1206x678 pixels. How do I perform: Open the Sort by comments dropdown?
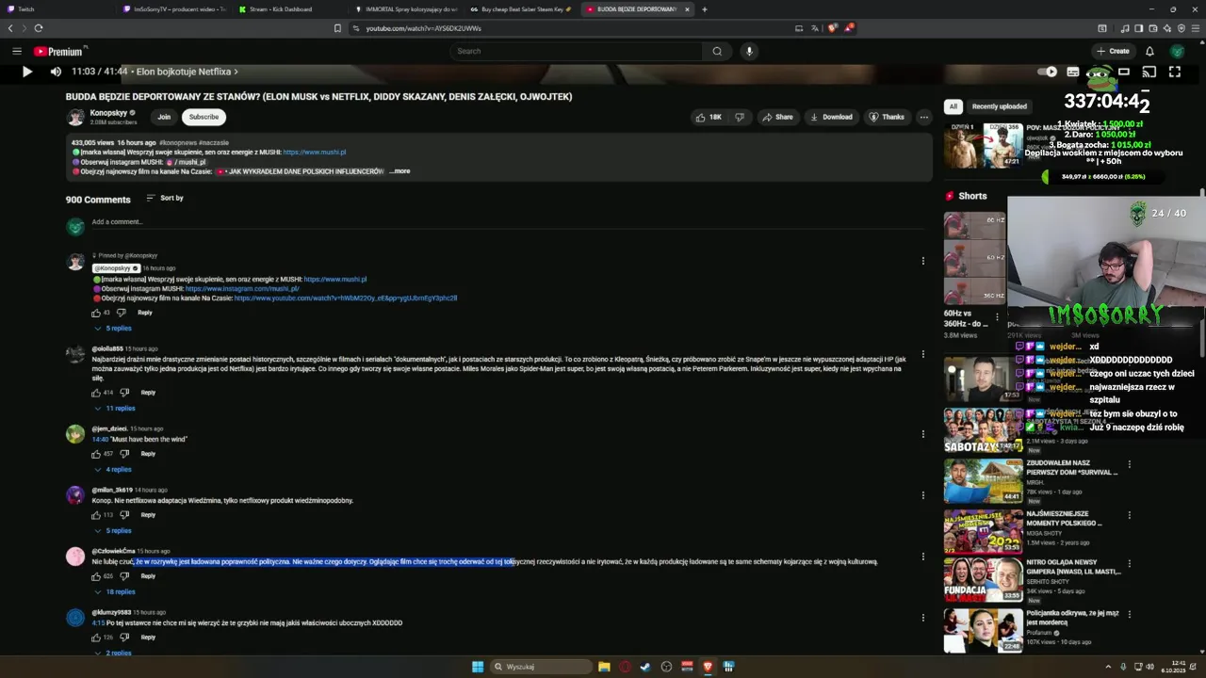pyautogui.click(x=165, y=198)
